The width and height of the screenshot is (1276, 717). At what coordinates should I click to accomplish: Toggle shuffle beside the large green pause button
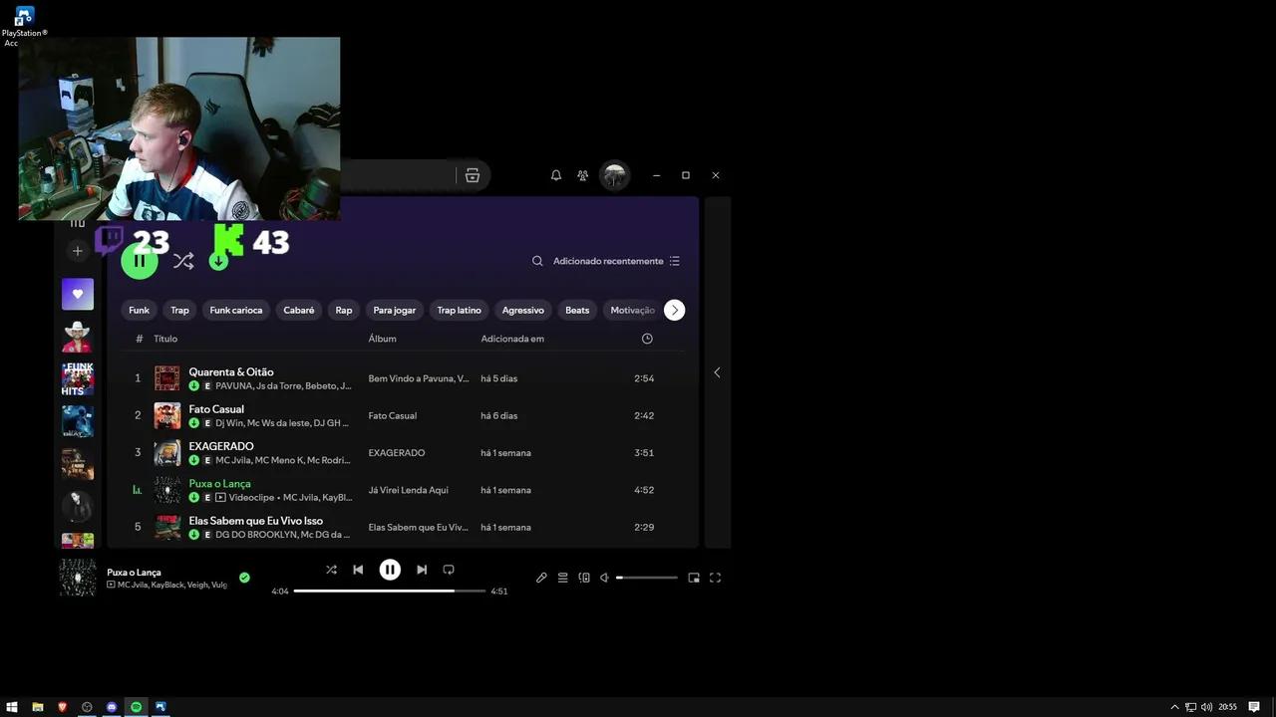[x=183, y=261]
